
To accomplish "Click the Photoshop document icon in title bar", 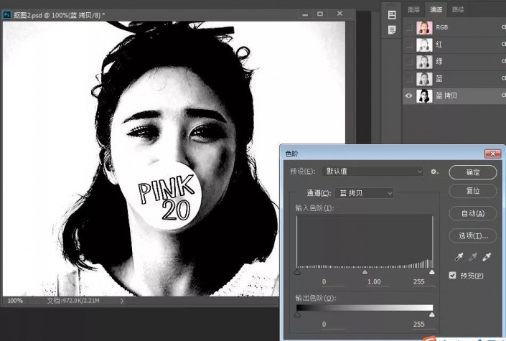I will pos(7,14).
